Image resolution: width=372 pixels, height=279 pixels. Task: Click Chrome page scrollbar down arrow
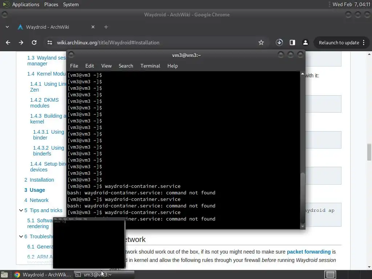coord(369,267)
